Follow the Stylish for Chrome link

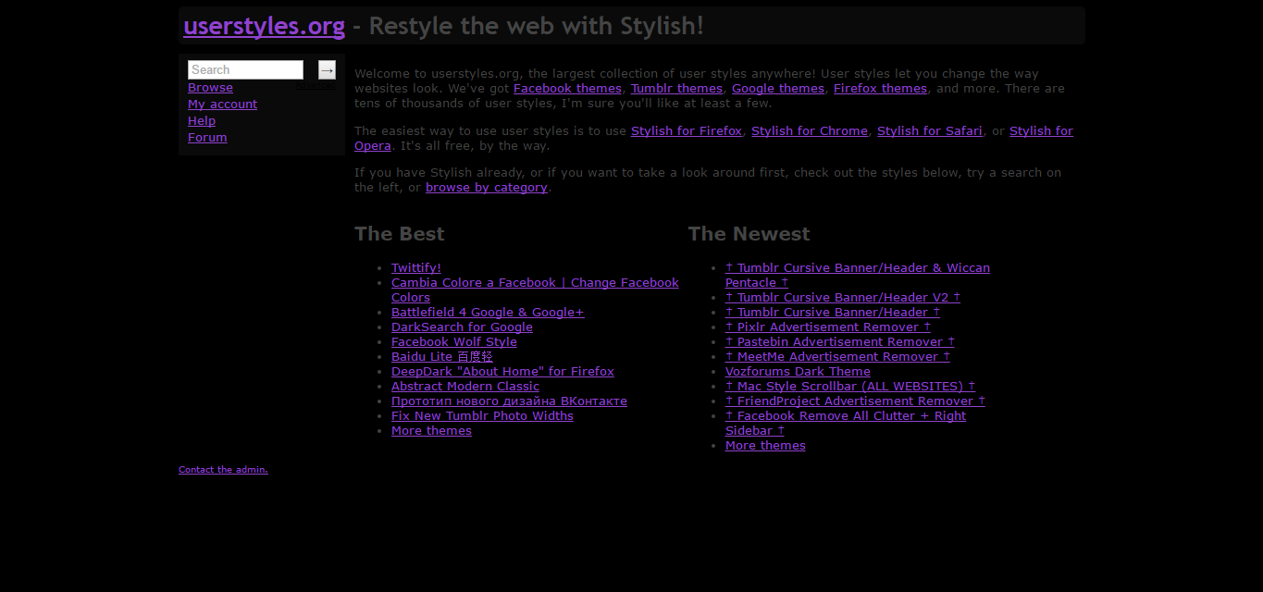click(x=810, y=131)
